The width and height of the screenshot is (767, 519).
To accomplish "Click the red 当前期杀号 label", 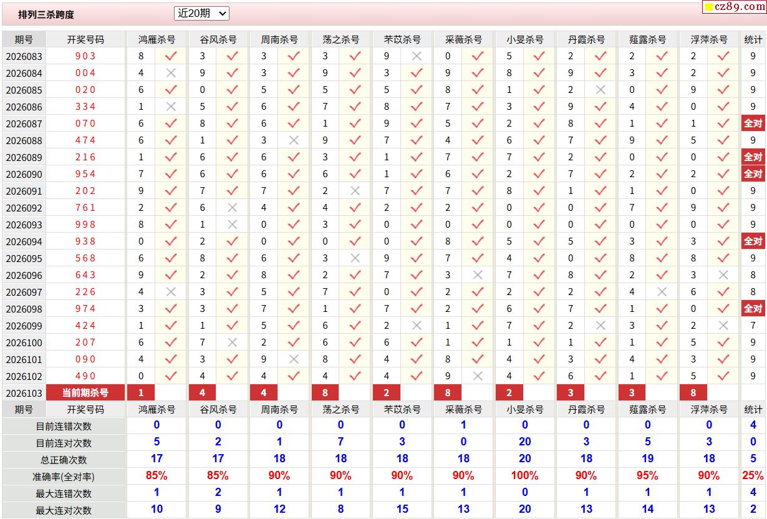I will 85,393.
